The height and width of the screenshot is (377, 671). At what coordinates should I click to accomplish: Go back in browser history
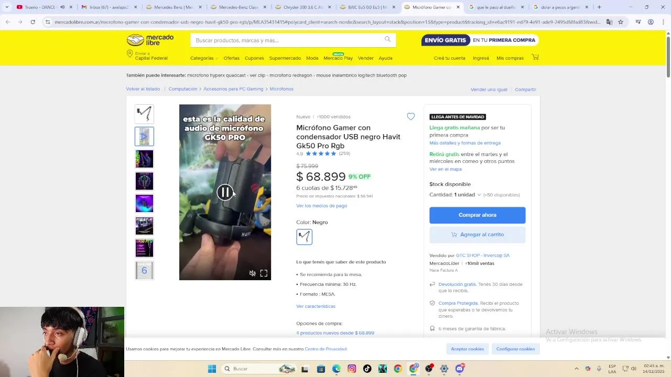pyautogui.click(x=7, y=22)
